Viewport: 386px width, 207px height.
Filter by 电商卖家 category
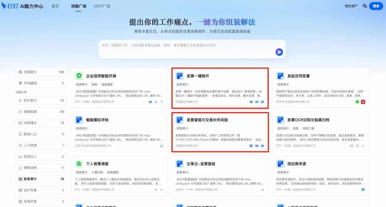[x=41, y=112]
